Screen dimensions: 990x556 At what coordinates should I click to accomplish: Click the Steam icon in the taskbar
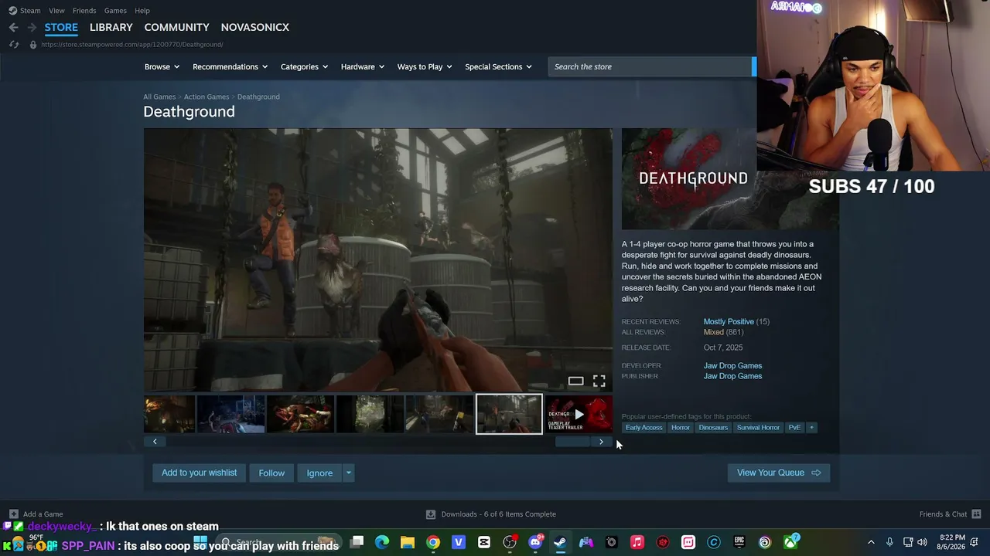pyautogui.click(x=560, y=542)
